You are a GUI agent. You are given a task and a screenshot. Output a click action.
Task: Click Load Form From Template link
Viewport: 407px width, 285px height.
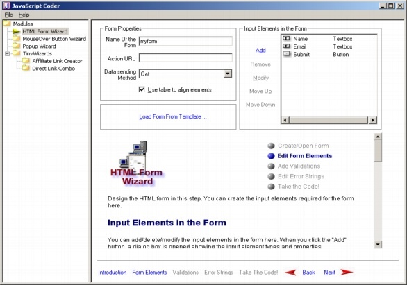[173, 116]
